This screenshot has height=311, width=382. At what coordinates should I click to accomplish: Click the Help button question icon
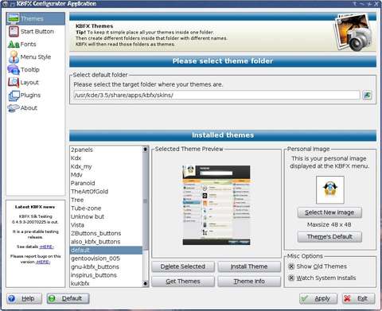(x=11, y=298)
